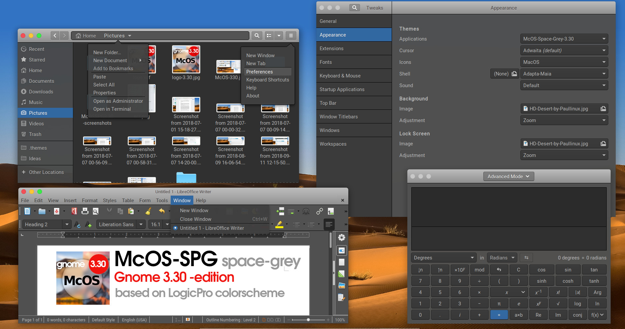
Task: Open Other Locations in Files sidebar
Action: coord(45,172)
